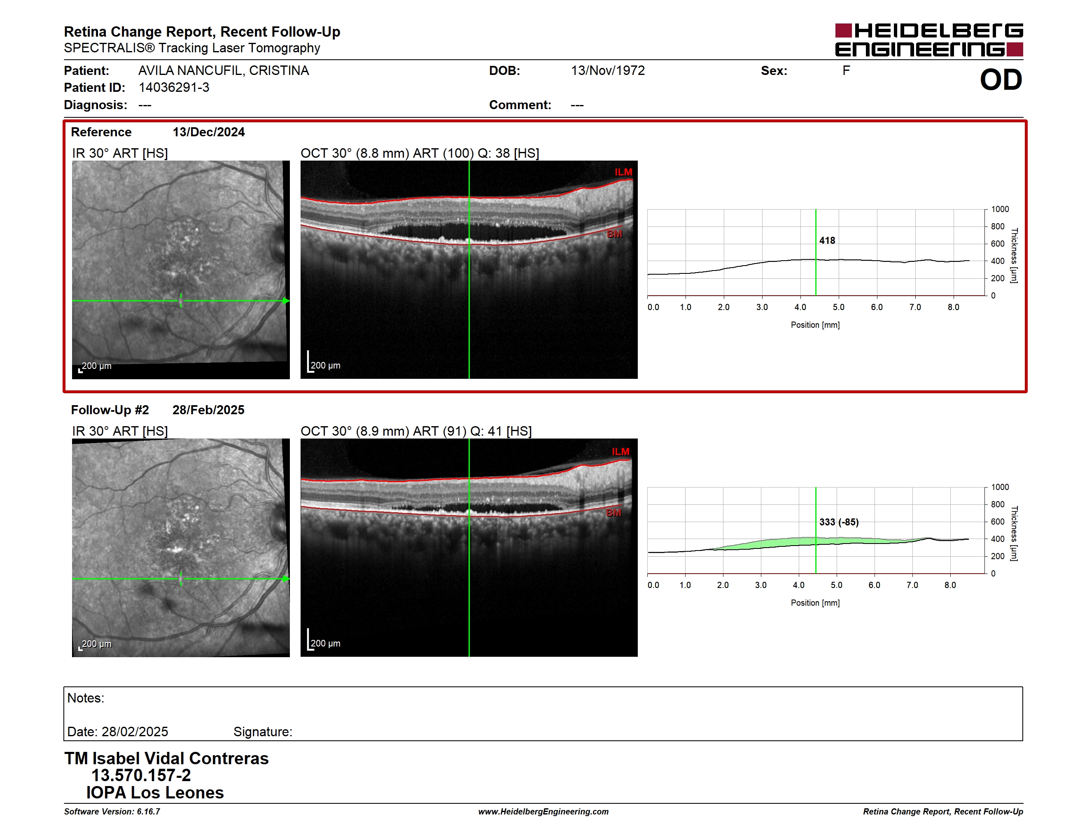Click the name TM Isabel Vidal Contreras
1087x840 pixels.
click(x=166, y=758)
